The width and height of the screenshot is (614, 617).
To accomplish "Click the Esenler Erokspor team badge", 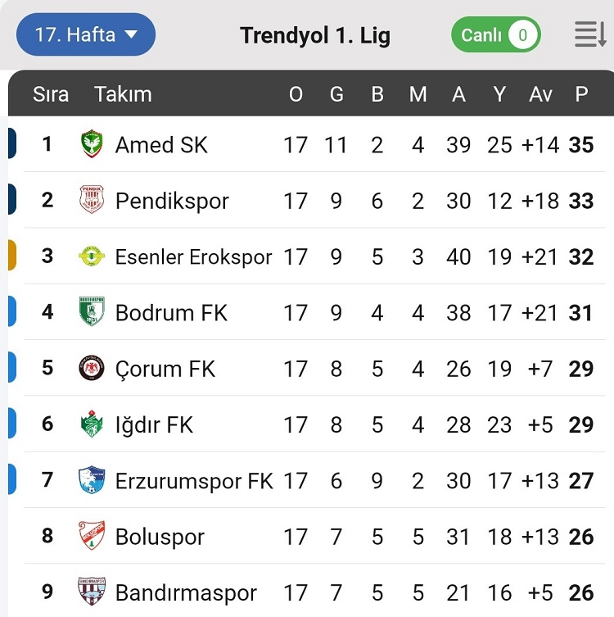I will [x=92, y=256].
